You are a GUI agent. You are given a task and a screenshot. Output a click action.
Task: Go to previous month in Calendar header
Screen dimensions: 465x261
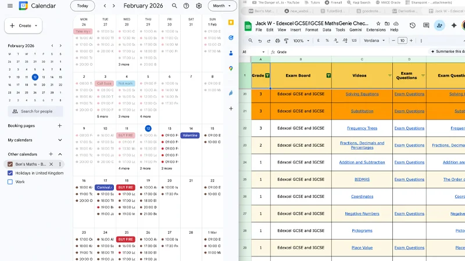105,6
